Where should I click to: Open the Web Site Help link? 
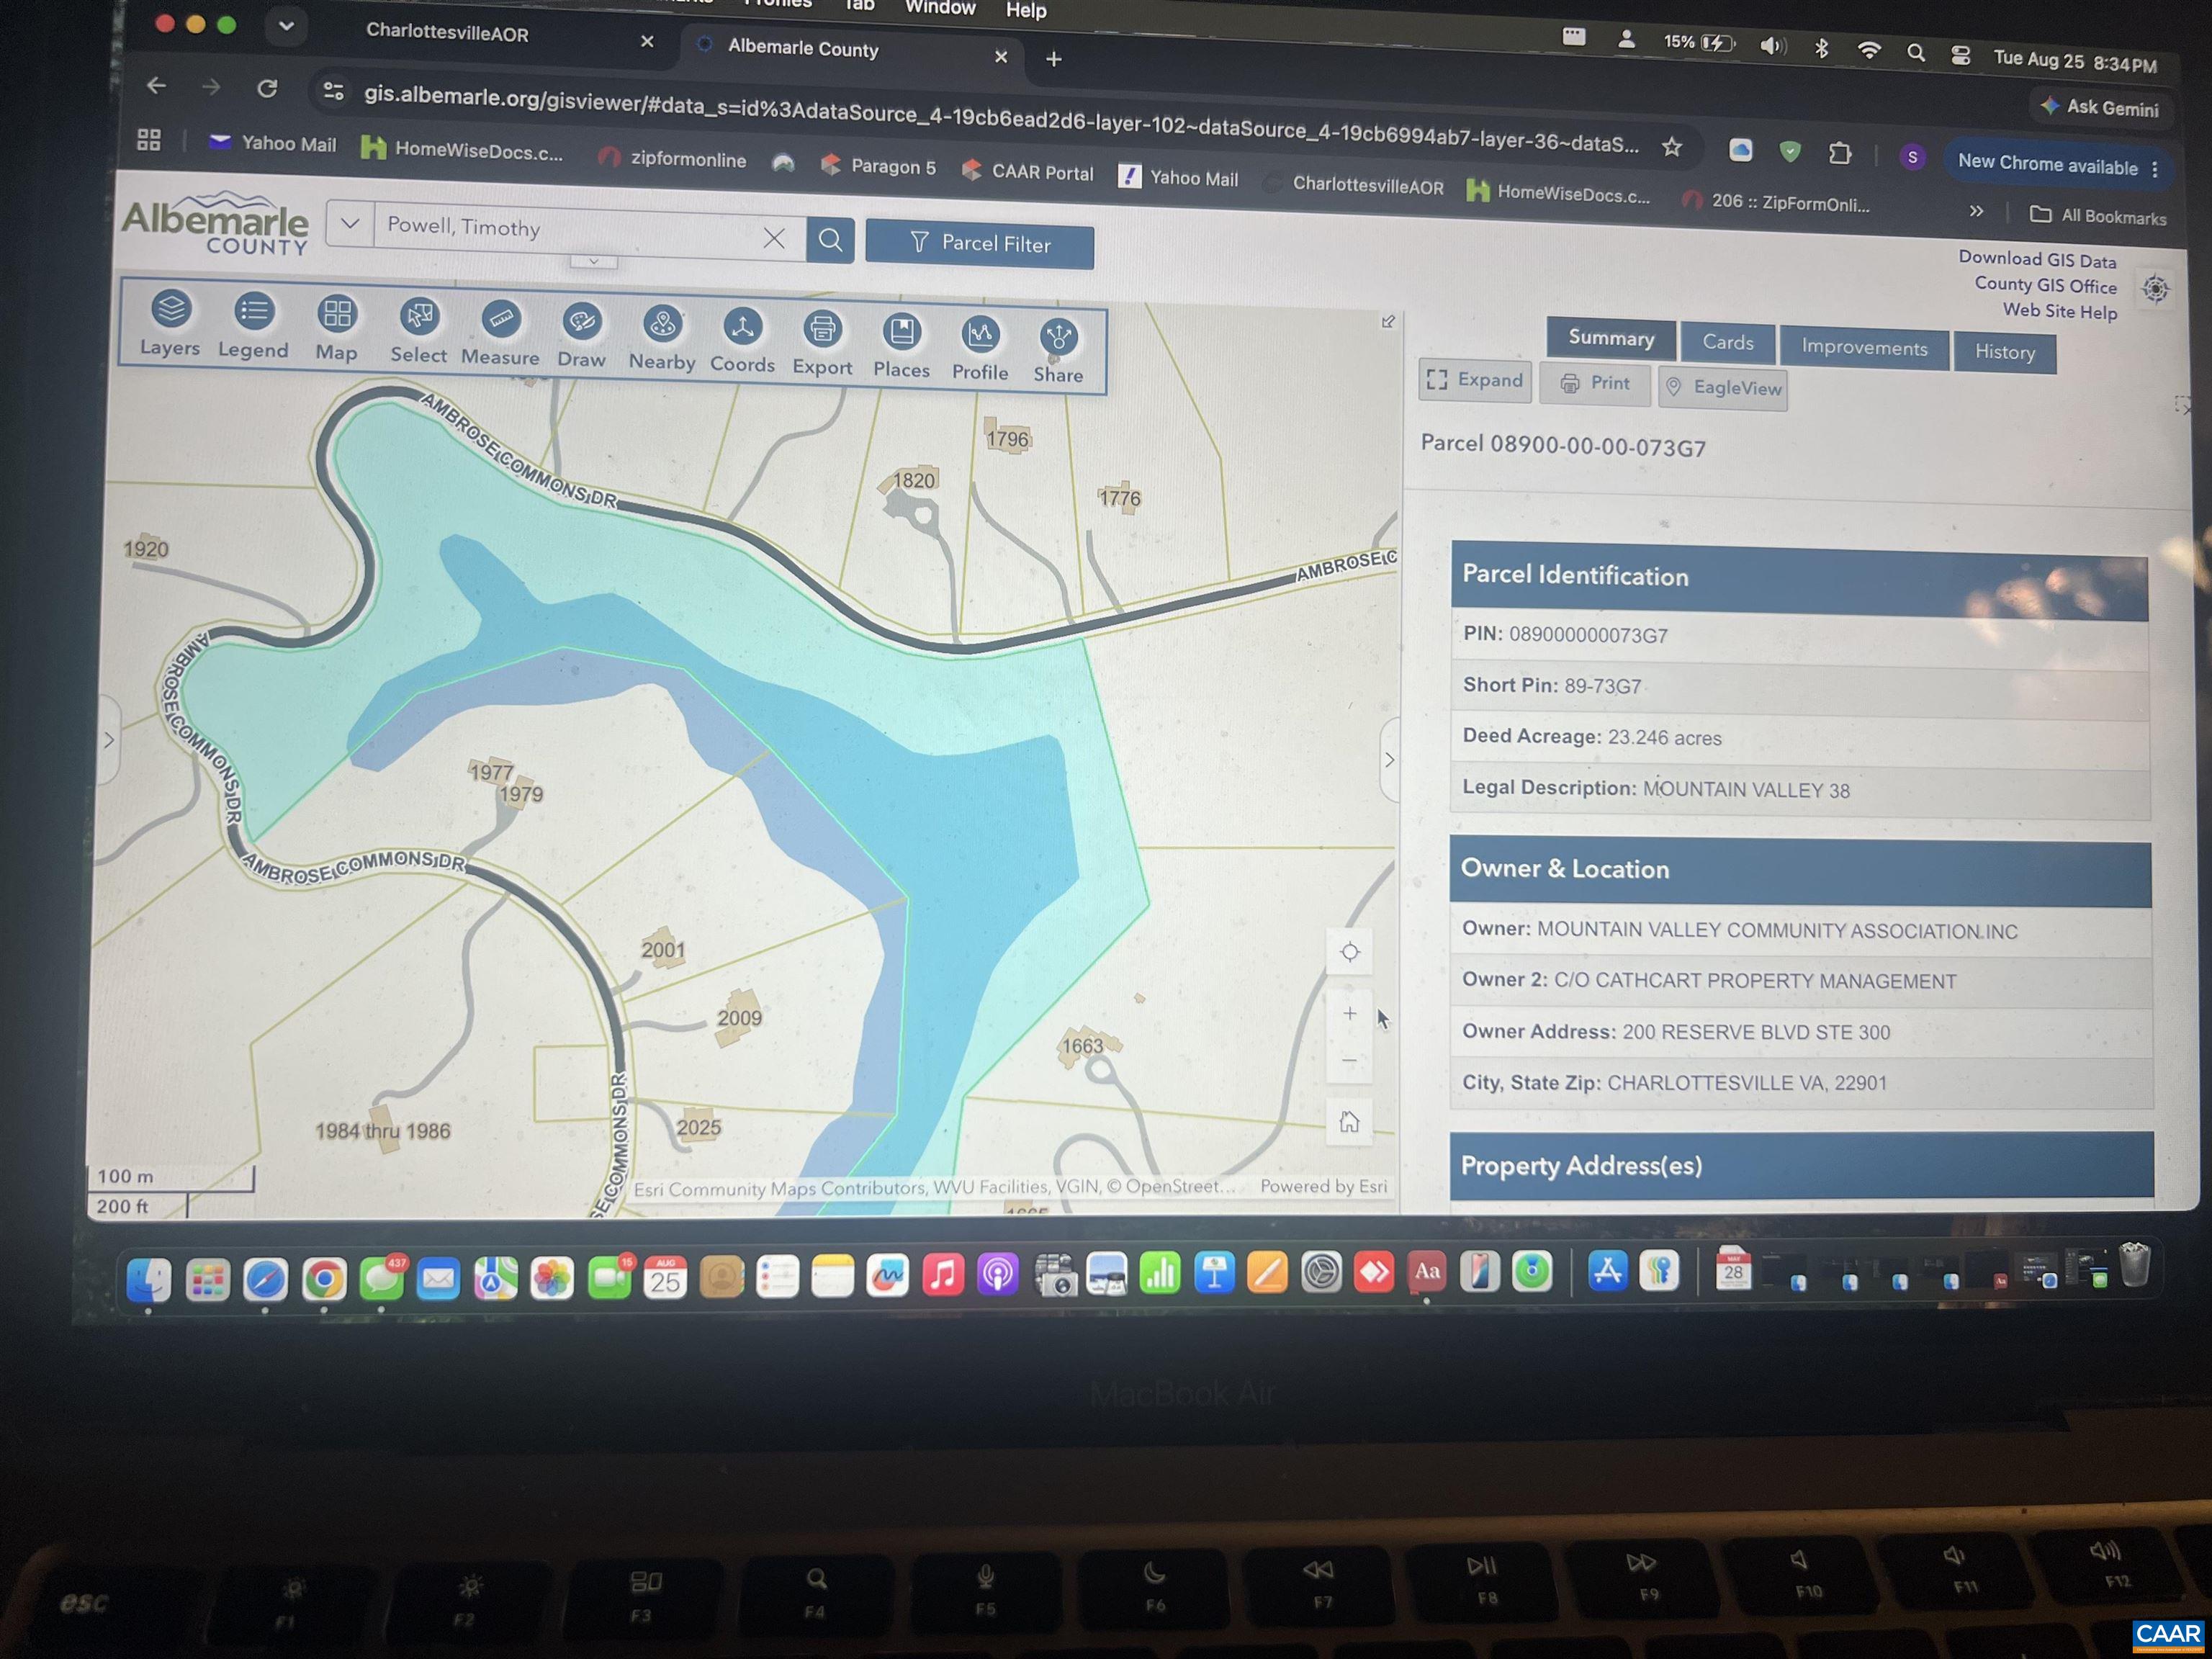[2060, 311]
